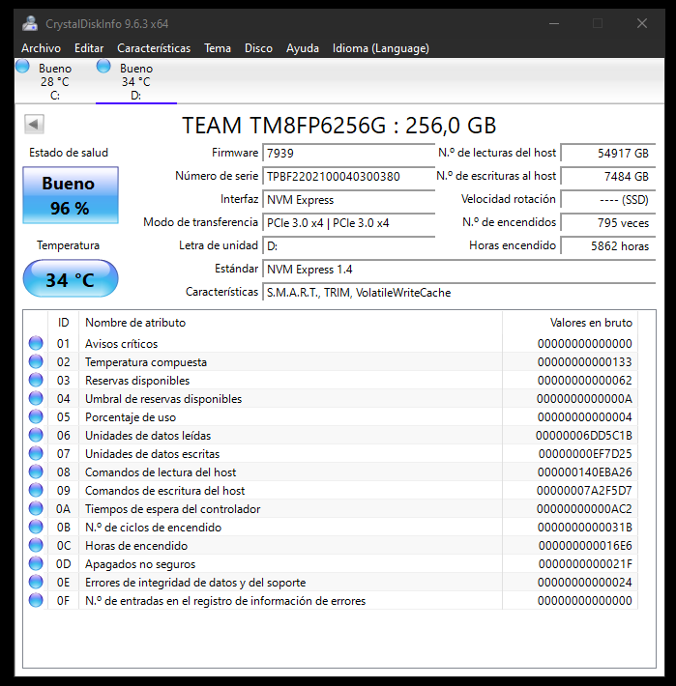Open the Disco menu
This screenshot has width=676, height=686.
pyautogui.click(x=258, y=48)
